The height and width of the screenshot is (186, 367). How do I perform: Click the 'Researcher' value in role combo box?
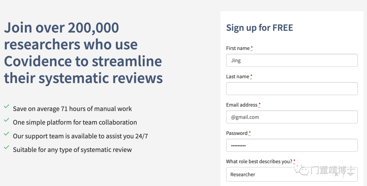243,174
